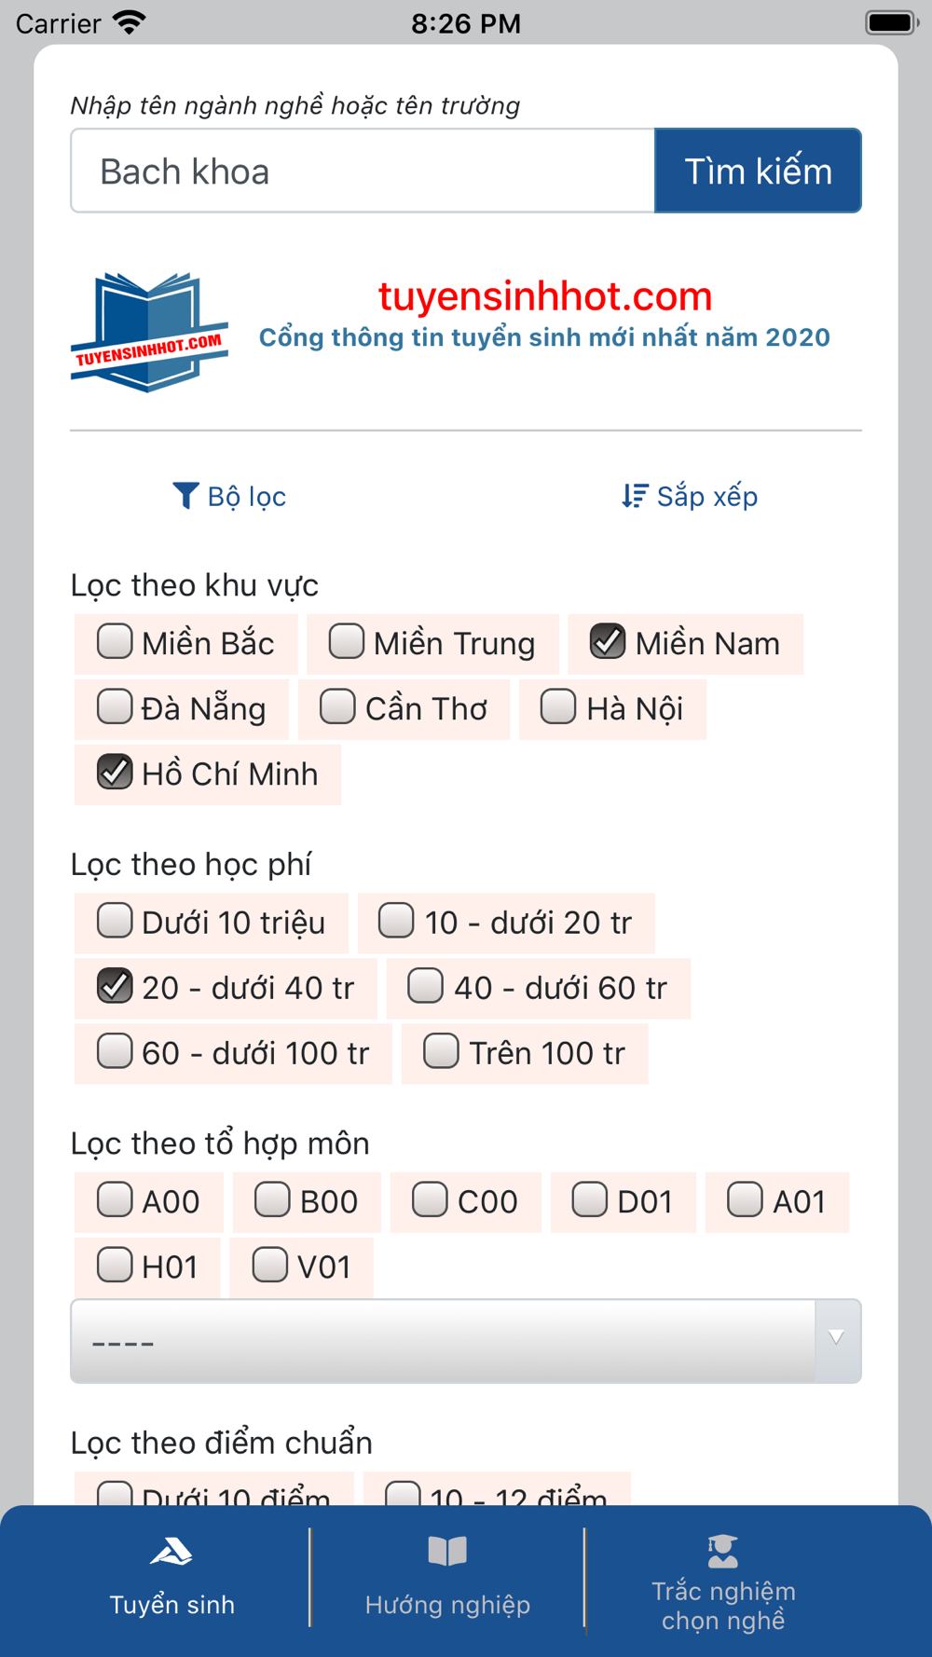
Task: Tap the tuyensinhhot.com book logo
Action: [x=149, y=332]
